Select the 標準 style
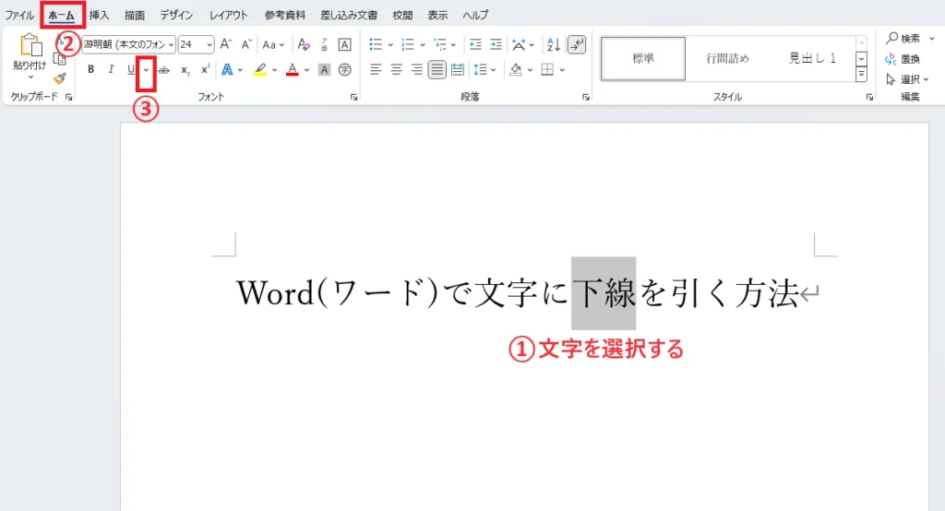Image resolution: width=945 pixels, height=511 pixels. tap(643, 58)
